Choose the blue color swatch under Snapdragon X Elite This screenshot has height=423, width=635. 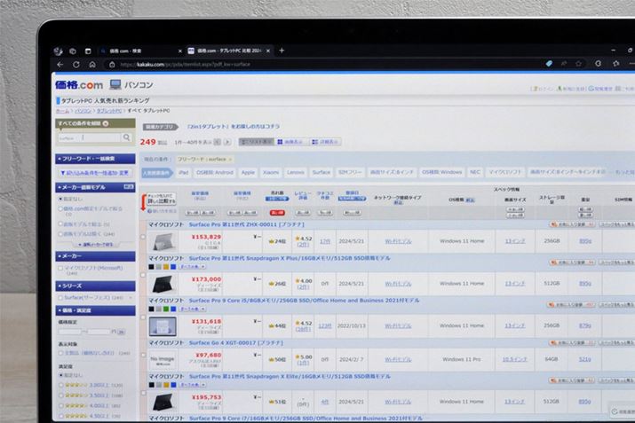pos(173,385)
